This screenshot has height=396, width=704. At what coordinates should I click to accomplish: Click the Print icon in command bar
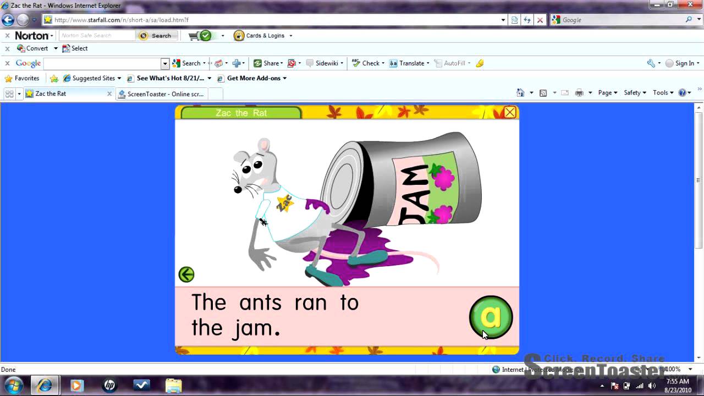coord(579,93)
